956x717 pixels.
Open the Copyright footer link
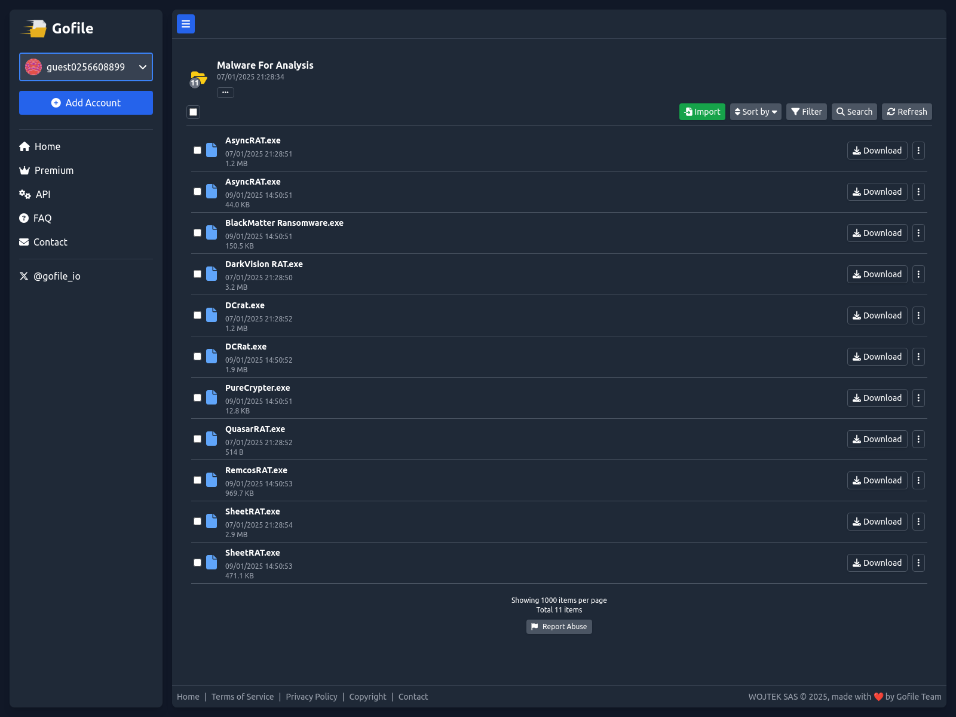pyautogui.click(x=368, y=697)
